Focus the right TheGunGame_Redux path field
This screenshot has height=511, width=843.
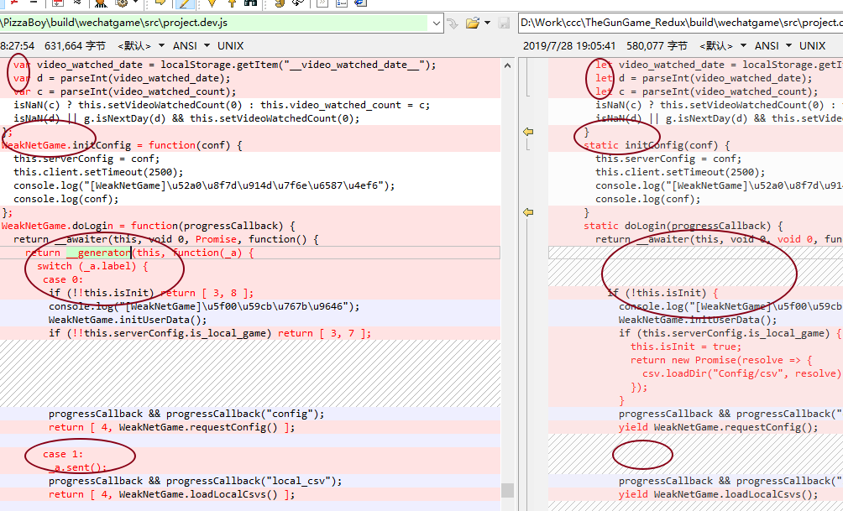(681, 23)
